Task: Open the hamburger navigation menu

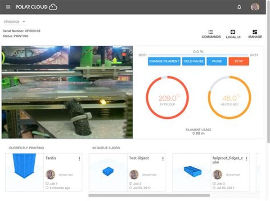Action: coord(8,7)
